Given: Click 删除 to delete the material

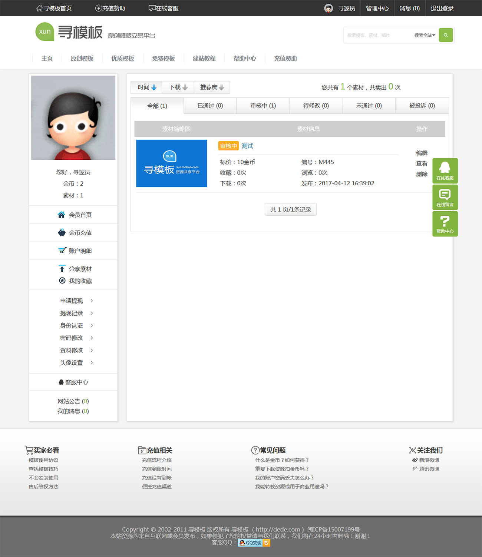Looking at the screenshot, I should click(x=422, y=174).
